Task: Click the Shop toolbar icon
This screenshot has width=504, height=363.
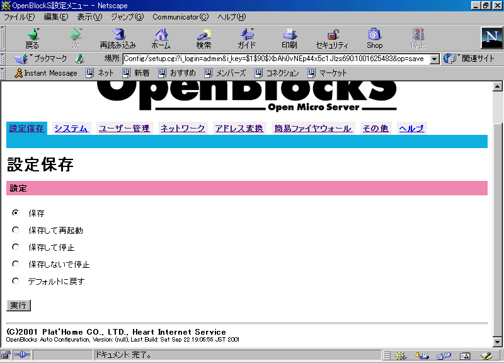Action: point(375,38)
